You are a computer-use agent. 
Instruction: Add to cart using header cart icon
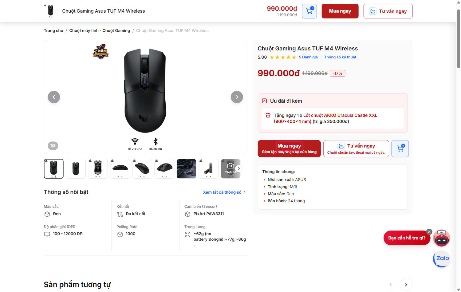click(309, 11)
